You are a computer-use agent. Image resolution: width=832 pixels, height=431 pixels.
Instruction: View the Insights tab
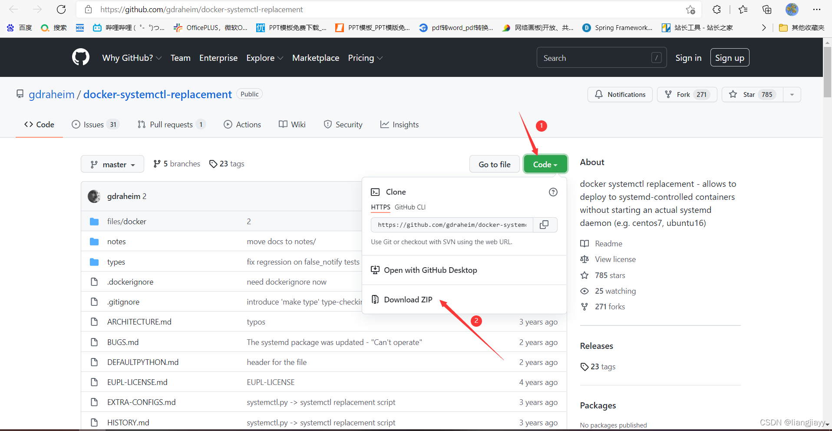(x=399, y=125)
